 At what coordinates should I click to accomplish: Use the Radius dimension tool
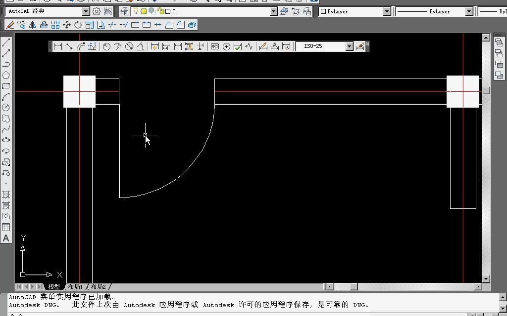click(106, 46)
